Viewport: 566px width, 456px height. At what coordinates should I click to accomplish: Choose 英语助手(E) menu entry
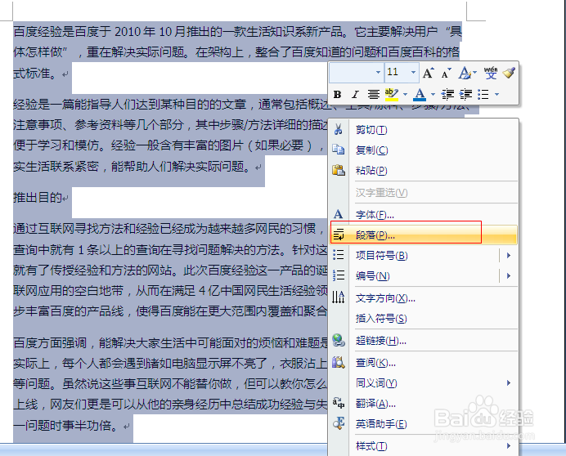(381, 424)
